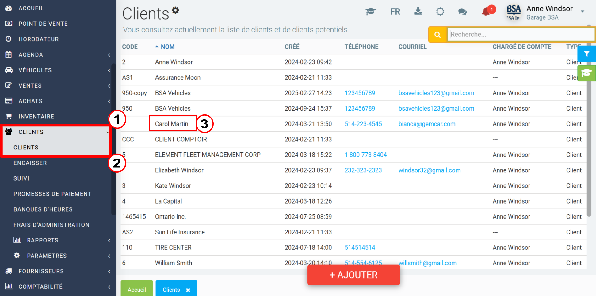Switch to the Accueil bottom tab
Image resolution: width=596 pixels, height=296 pixels.
(x=137, y=289)
